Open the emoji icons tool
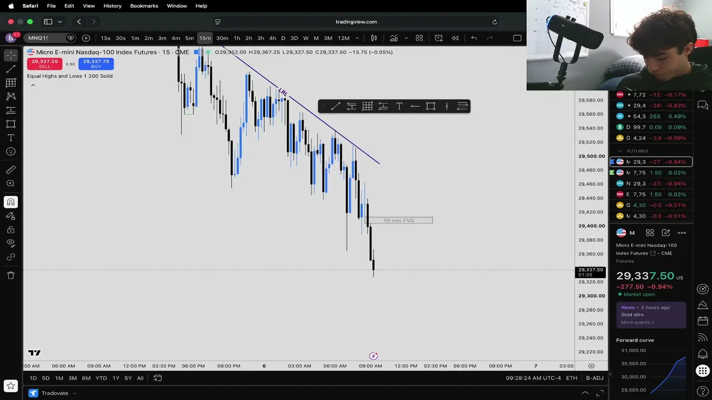This screenshot has height=400, width=712. [x=11, y=152]
